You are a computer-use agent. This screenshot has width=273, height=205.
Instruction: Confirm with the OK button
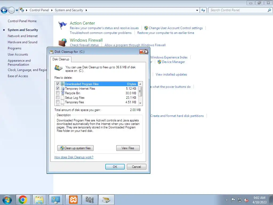115,167
